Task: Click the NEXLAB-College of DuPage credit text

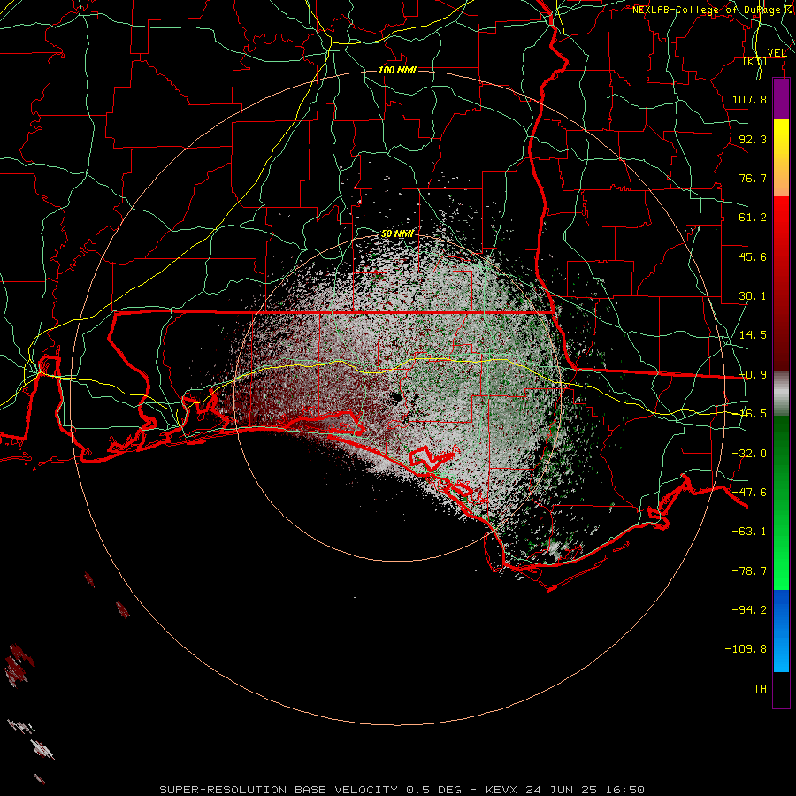Action: click(x=708, y=10)
